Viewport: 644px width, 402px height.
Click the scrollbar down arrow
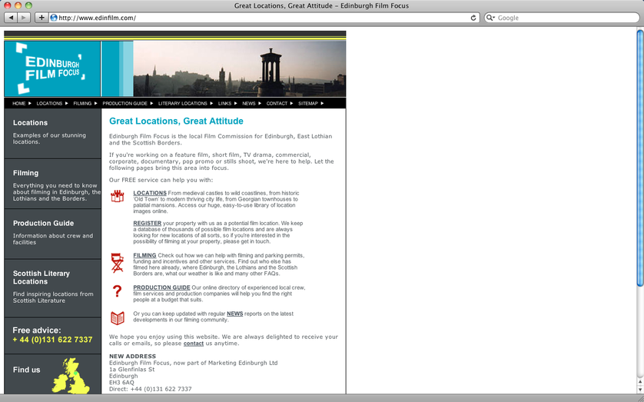640,389
